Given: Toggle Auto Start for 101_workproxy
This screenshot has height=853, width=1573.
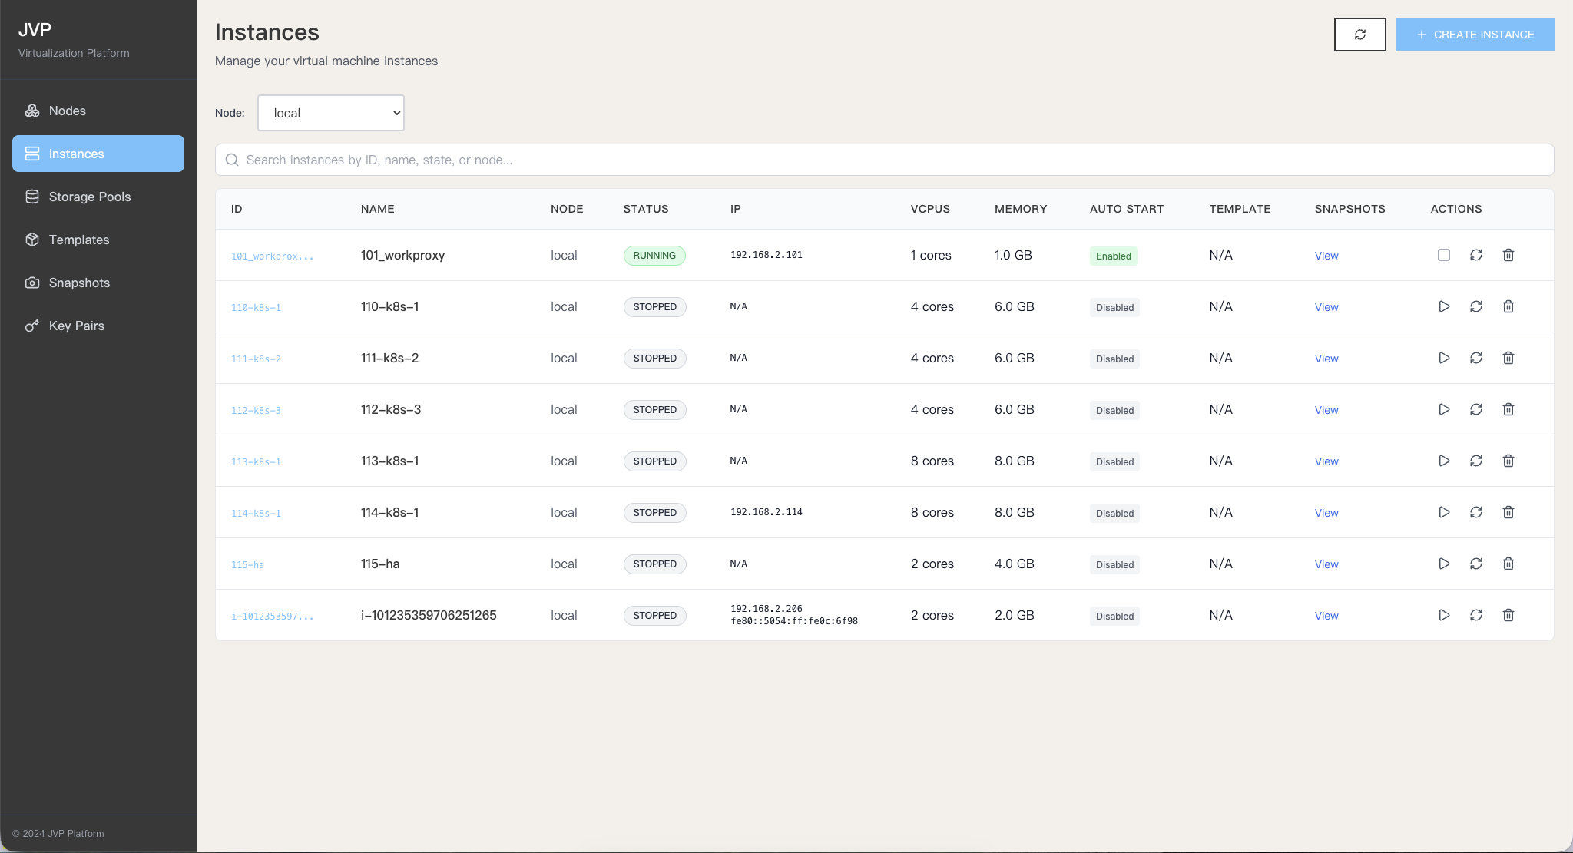Looking at the screenshot, I should pyautogui.click(x=1113, y=256).
